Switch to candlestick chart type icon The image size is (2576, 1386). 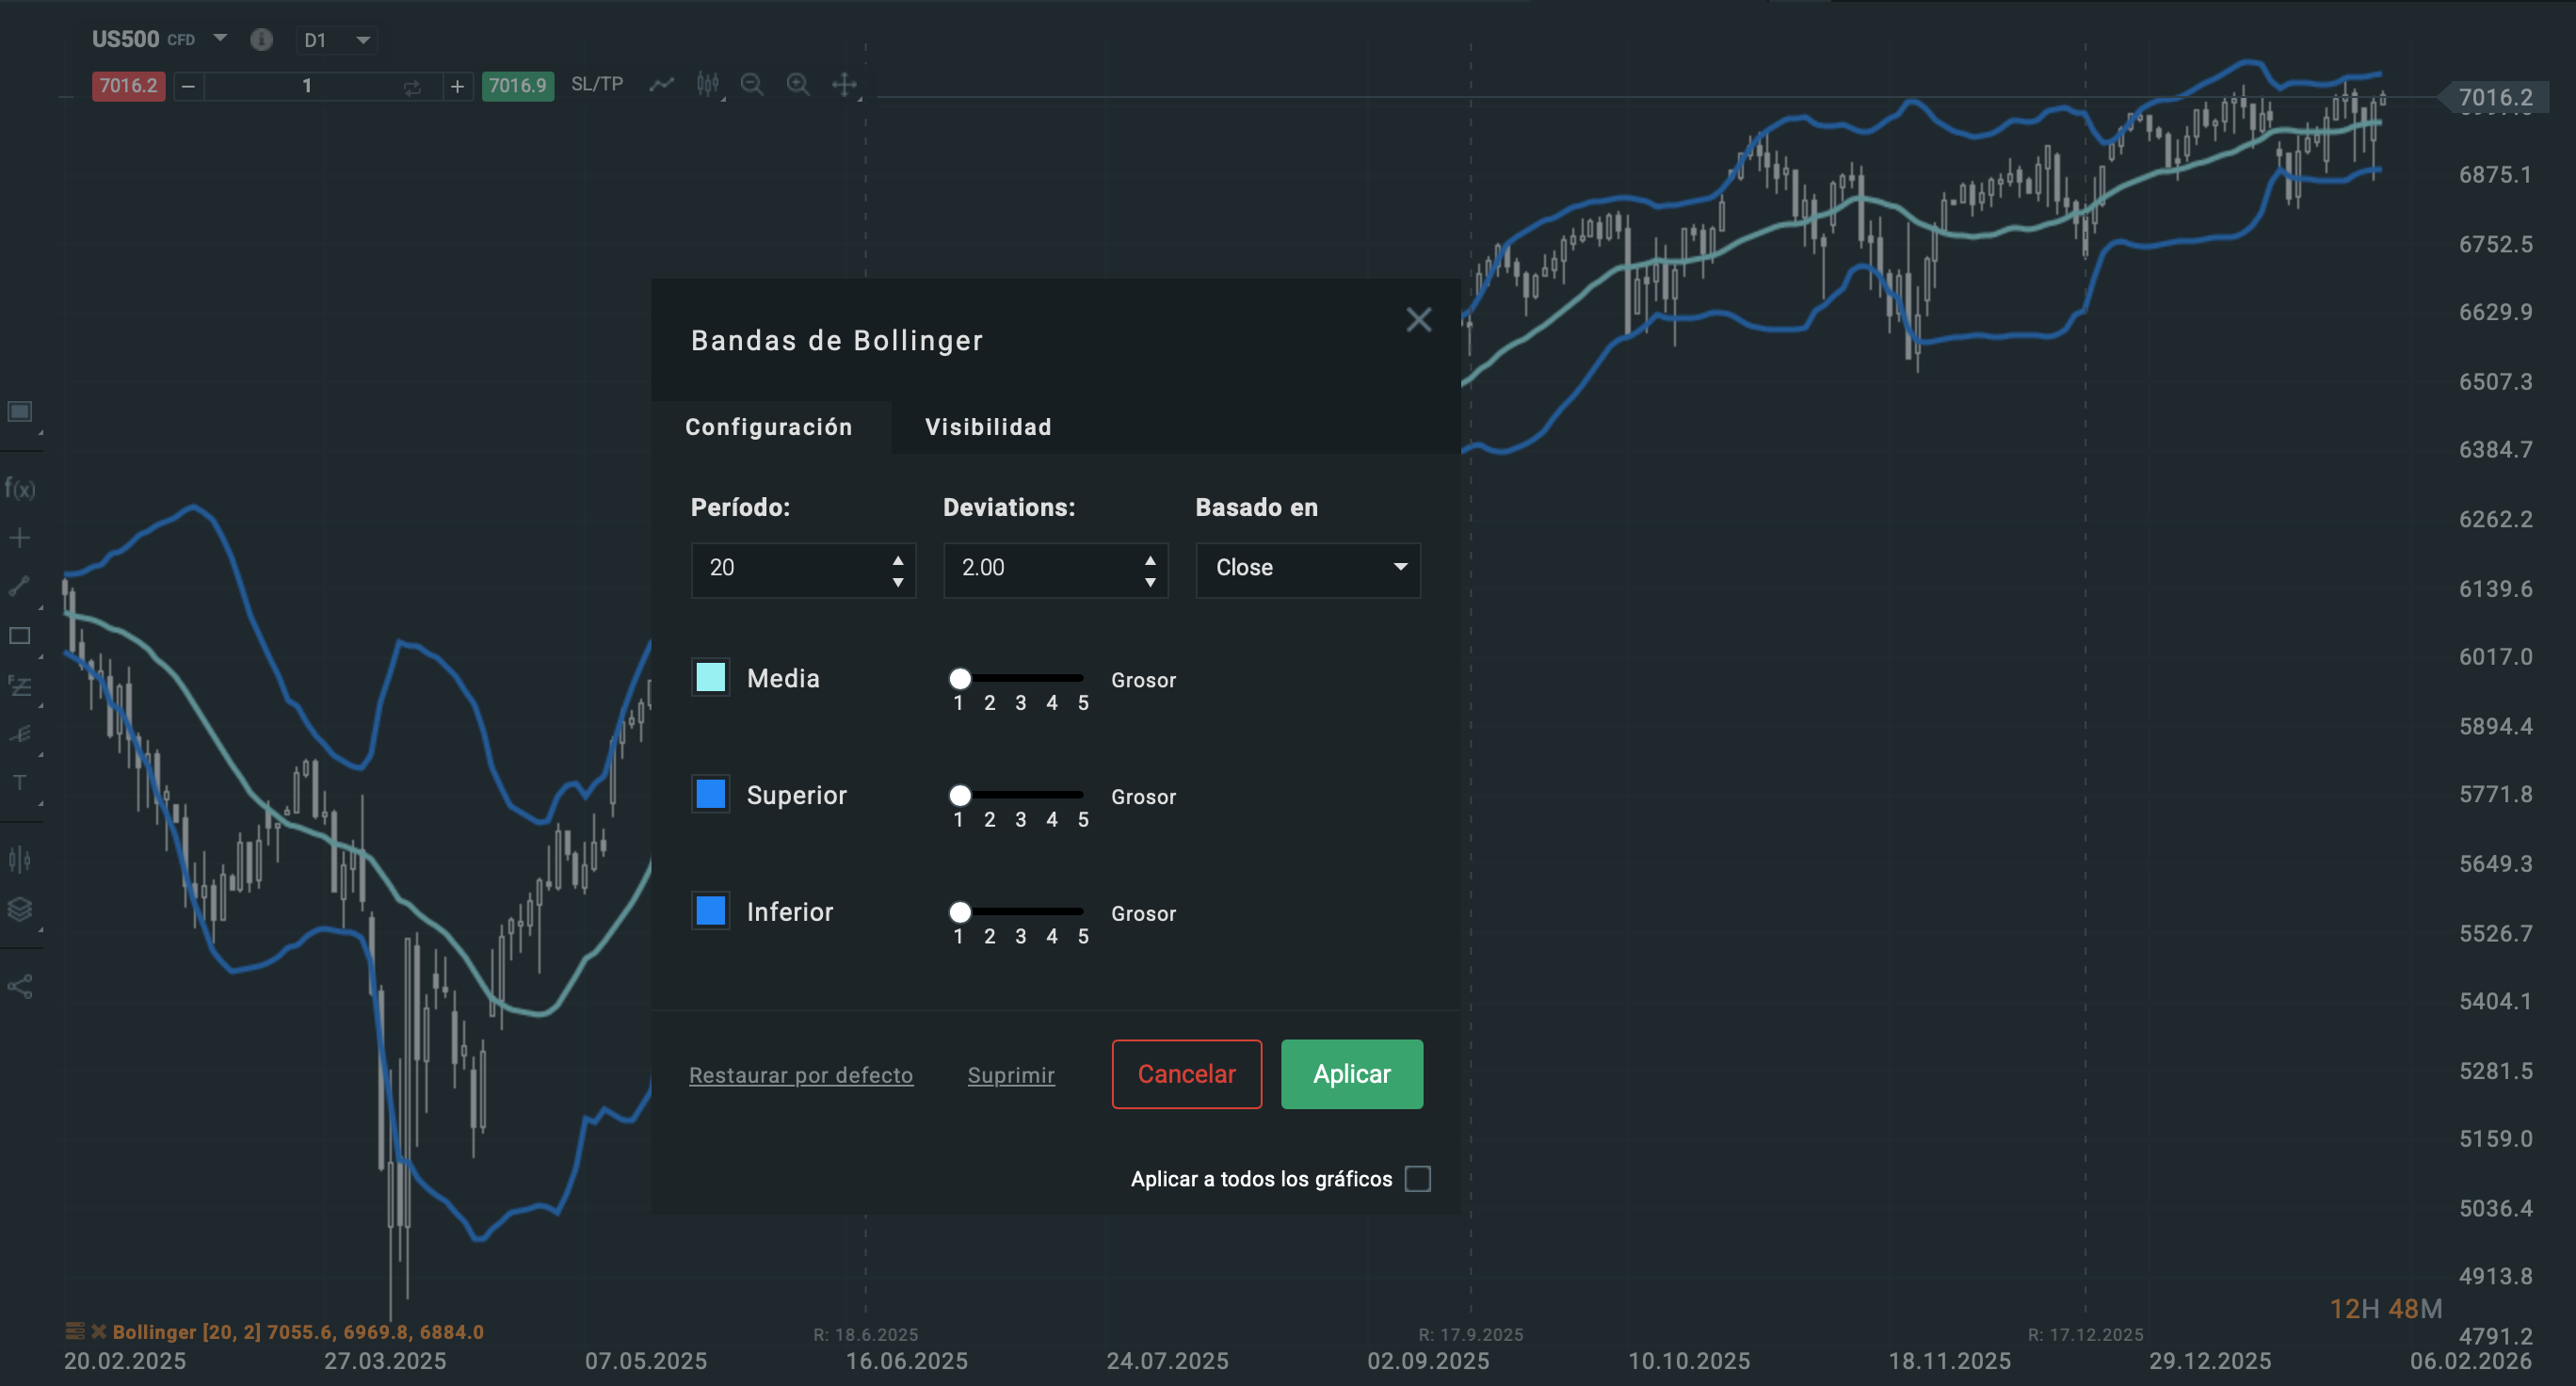(x=708, y=85)
